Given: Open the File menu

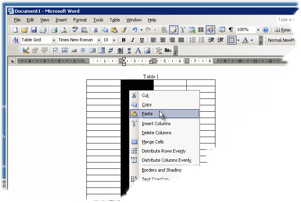Looking at the screenshot, I should point(17,20).
